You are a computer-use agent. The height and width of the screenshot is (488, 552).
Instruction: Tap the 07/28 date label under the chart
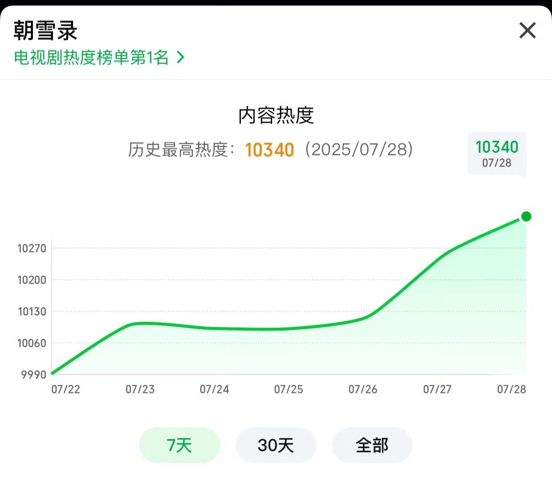[x=511, y=389]
